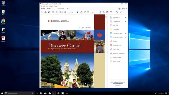Open Redact tool
Screen dimensions: 169x95
[115, 41]
